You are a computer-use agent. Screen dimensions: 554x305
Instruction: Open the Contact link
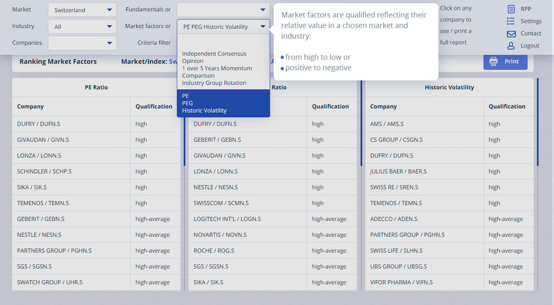531,33
